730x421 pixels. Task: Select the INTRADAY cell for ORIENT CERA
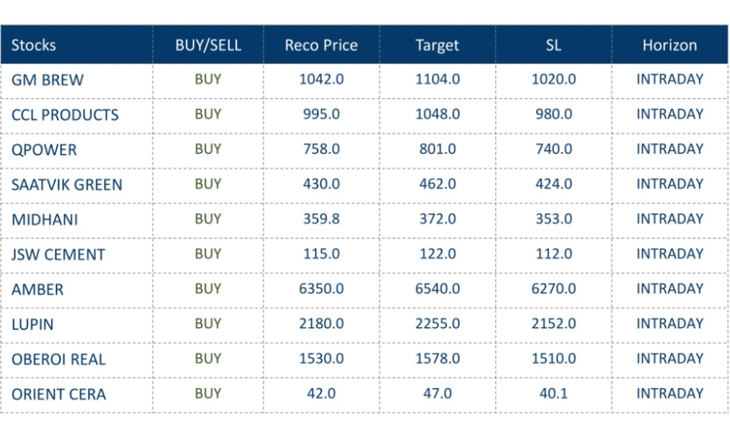point(670,393)
